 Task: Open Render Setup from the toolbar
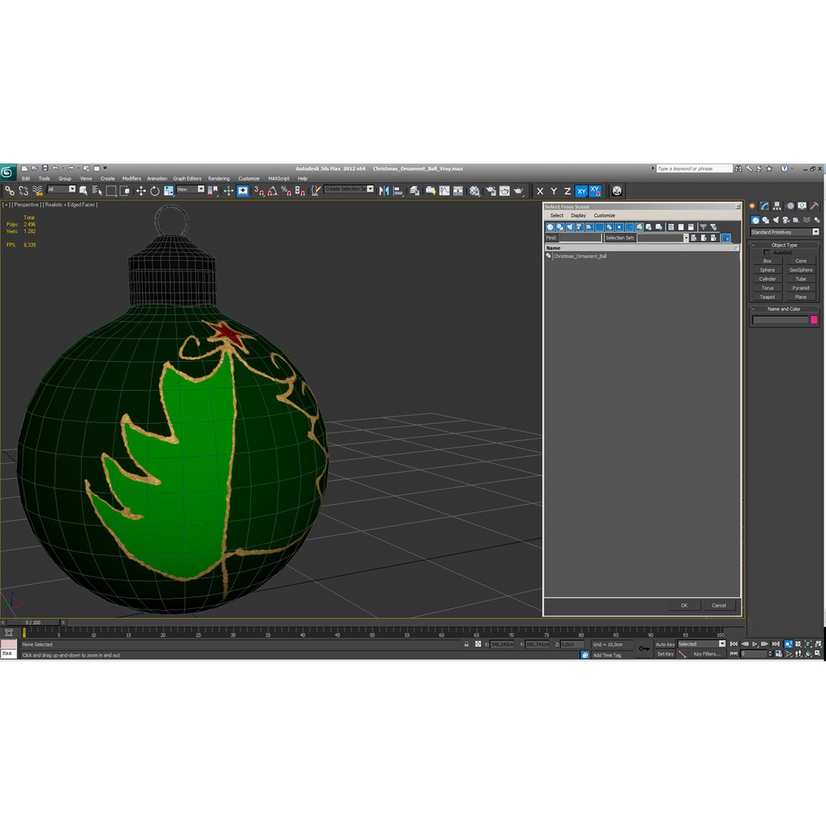coord(490,190)
